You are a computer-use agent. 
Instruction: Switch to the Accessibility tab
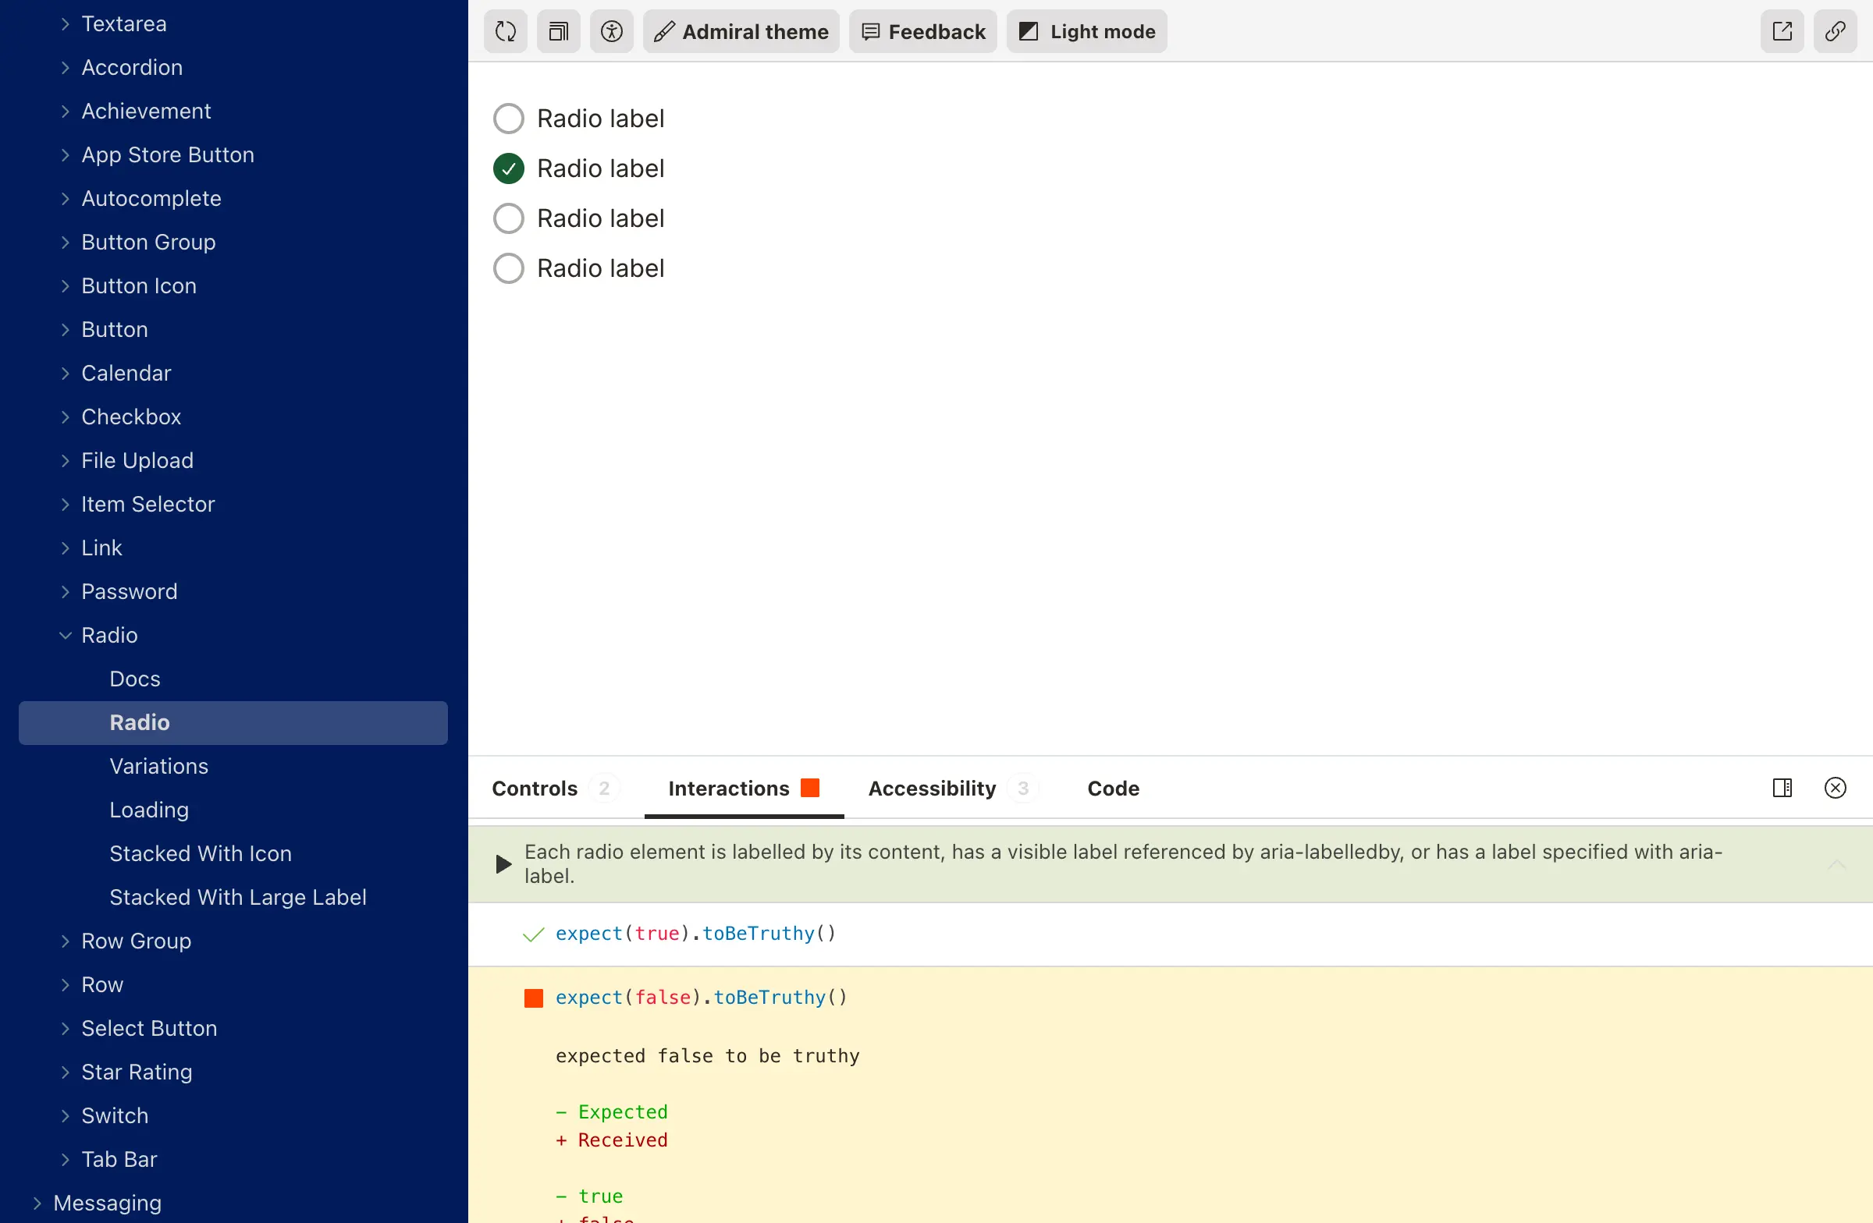(x=952, y=788)
